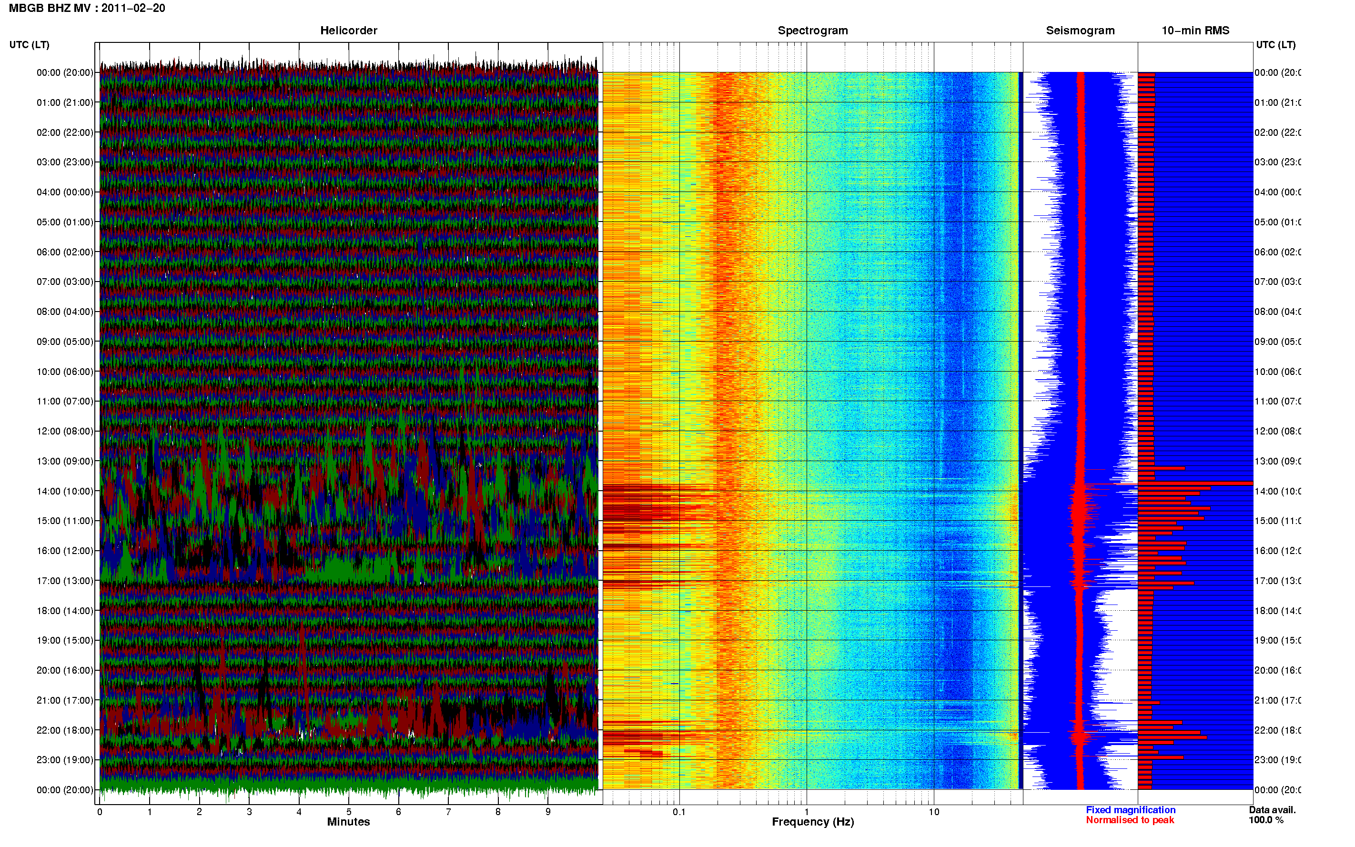Click the 6 tick on the Minutes axis
Viewport: 1355px width, 847px height.
coord(398,812)
